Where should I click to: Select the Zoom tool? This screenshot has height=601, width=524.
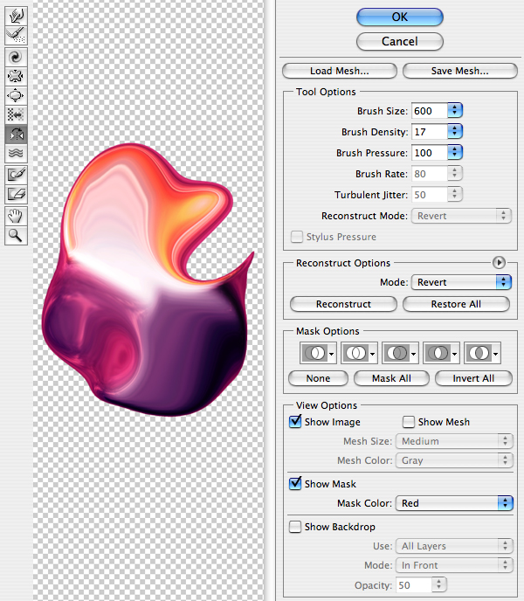pos(16,235)
